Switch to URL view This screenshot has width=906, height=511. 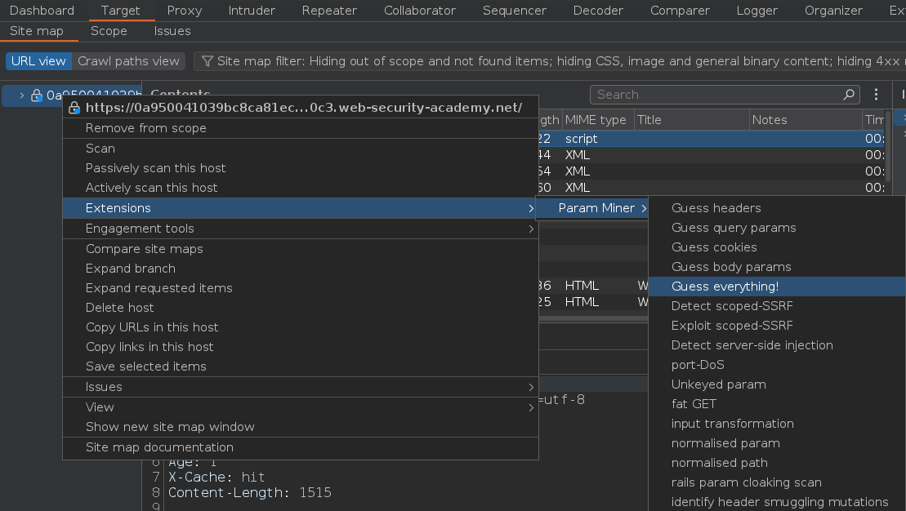38,61
